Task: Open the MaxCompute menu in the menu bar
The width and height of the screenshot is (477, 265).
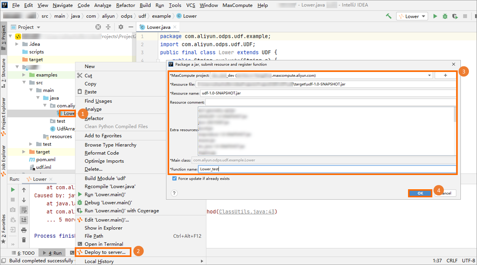Action: tap(237, 5)
